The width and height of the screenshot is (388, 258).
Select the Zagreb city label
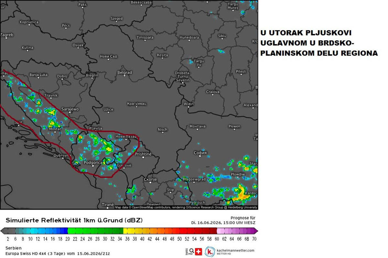[6, 35]
